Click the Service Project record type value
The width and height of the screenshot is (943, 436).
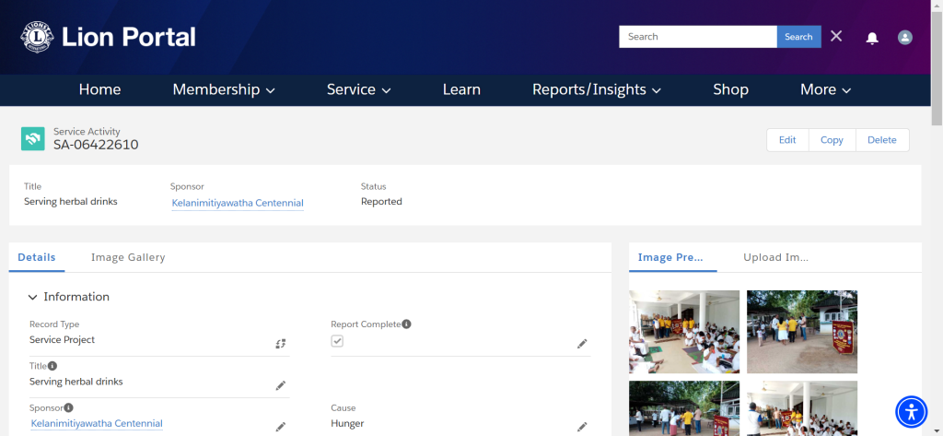click(x=62, y=339)
